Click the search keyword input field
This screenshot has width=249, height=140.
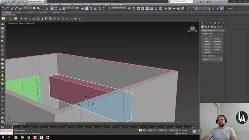coord(181,2)
